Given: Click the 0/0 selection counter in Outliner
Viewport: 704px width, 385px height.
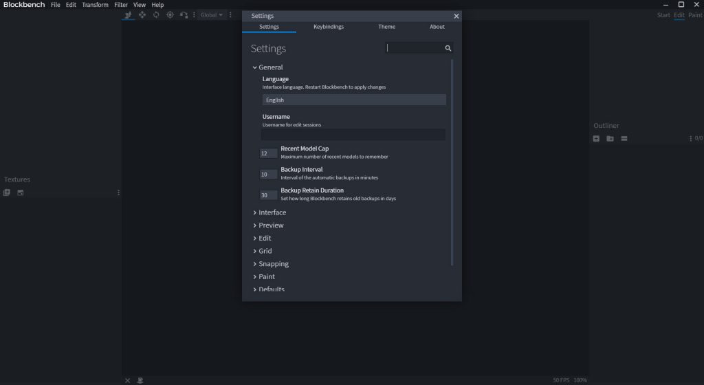Looking at the screenshot, I should (698, 139).
